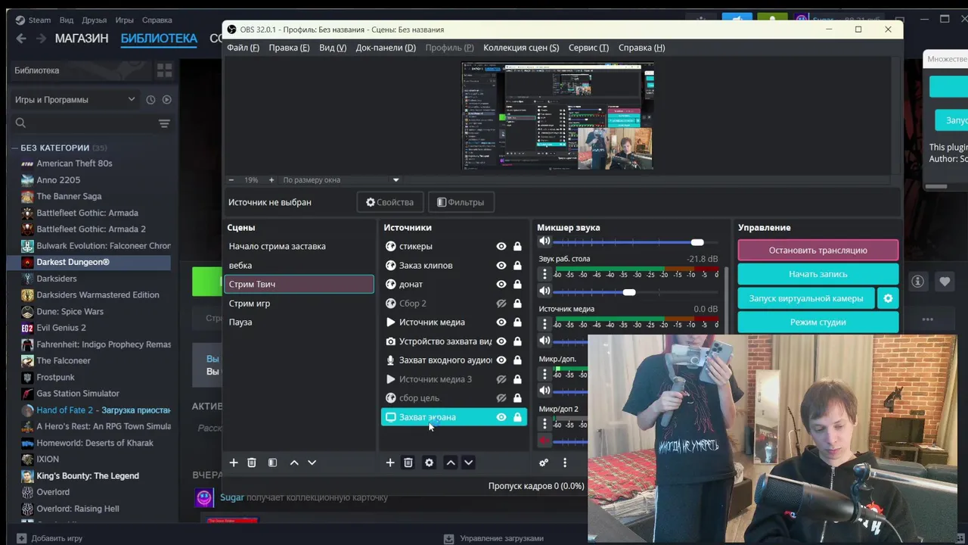The image size is (968, 545).
Task: Select вебка scene
Action: (x=299, y=266)
